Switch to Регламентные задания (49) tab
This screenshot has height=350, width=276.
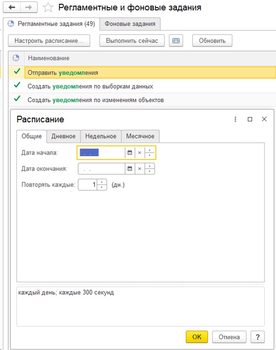[x=51, y=24]
